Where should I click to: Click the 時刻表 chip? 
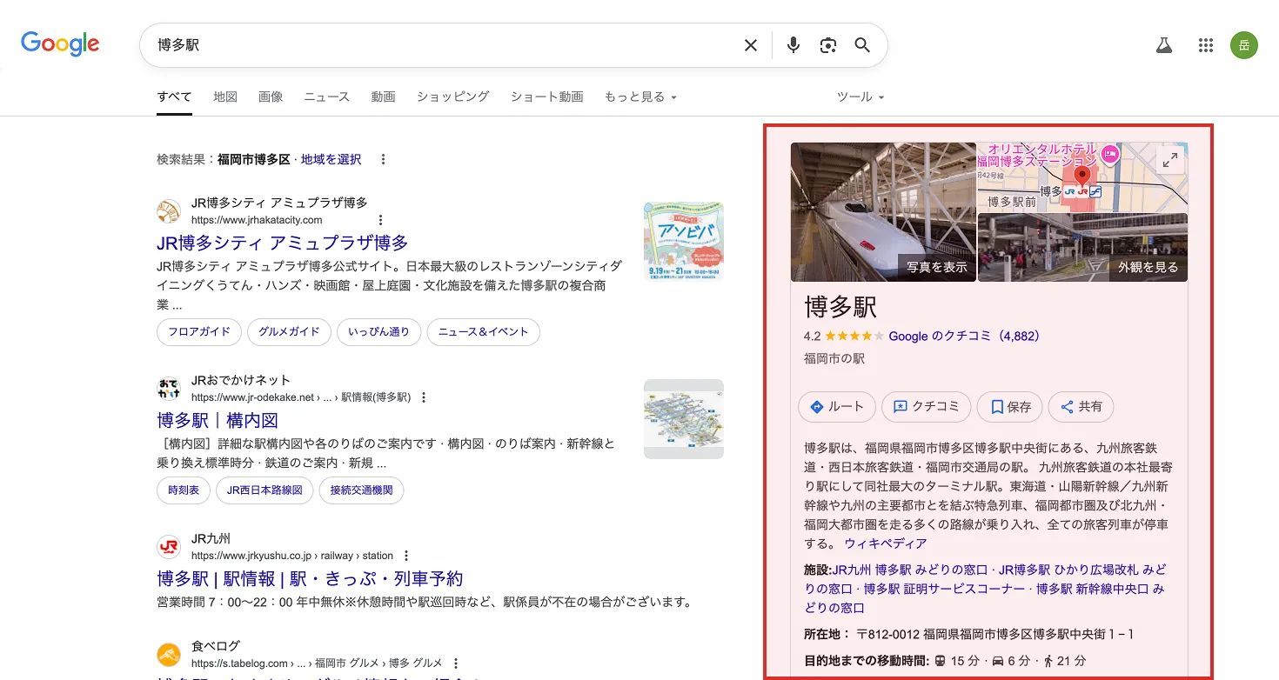click(184, 490)
